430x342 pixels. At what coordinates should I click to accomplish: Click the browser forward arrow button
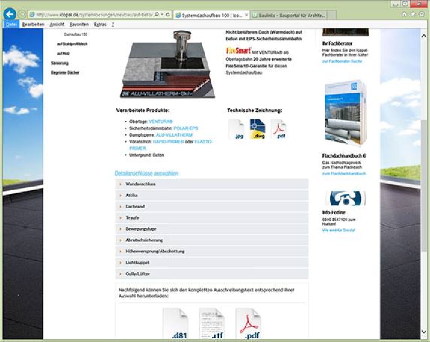(x=22, y=15)
